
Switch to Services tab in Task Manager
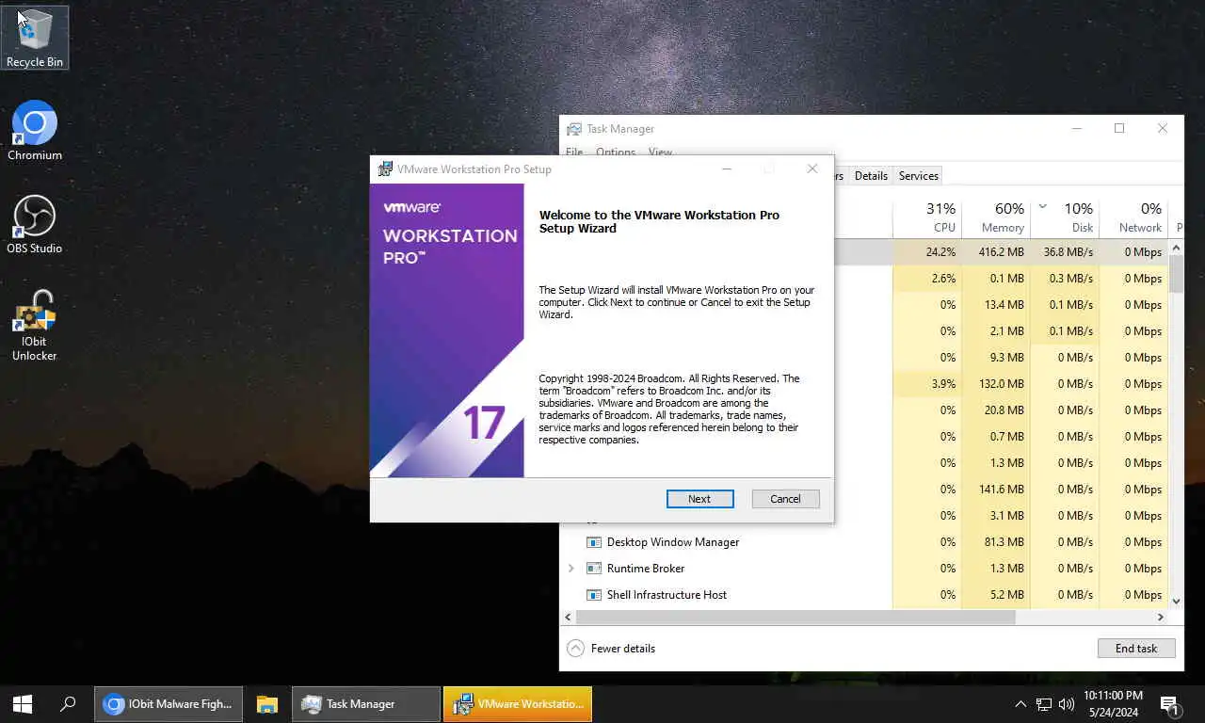coord(918,176)
